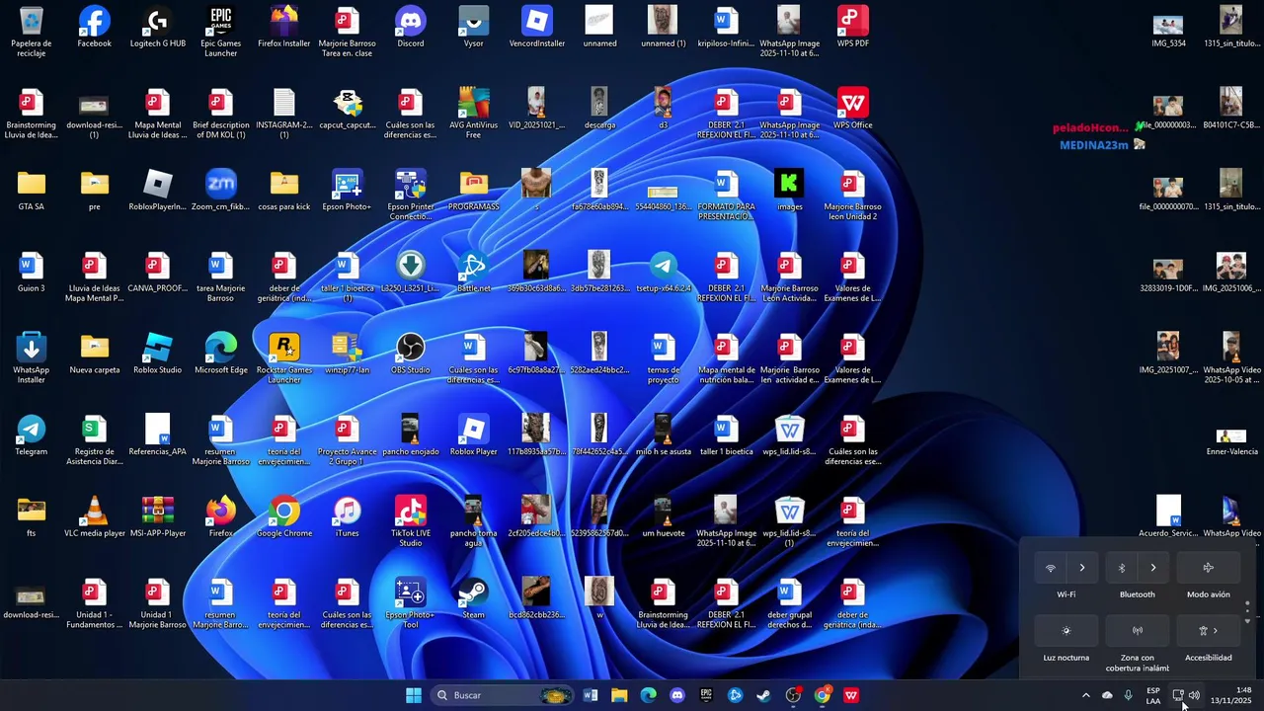Select the 'temas de proyecto' document
Image resolution: width=1264 pixels, height=711 pixels.
pyautogui.click(x=663, y=357)
